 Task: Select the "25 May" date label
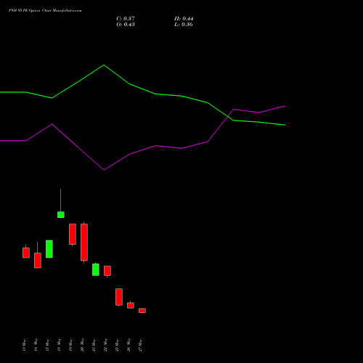117,346
